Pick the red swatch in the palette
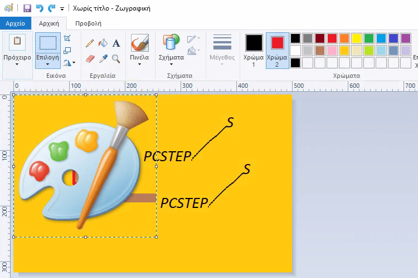 coord(332,38)
